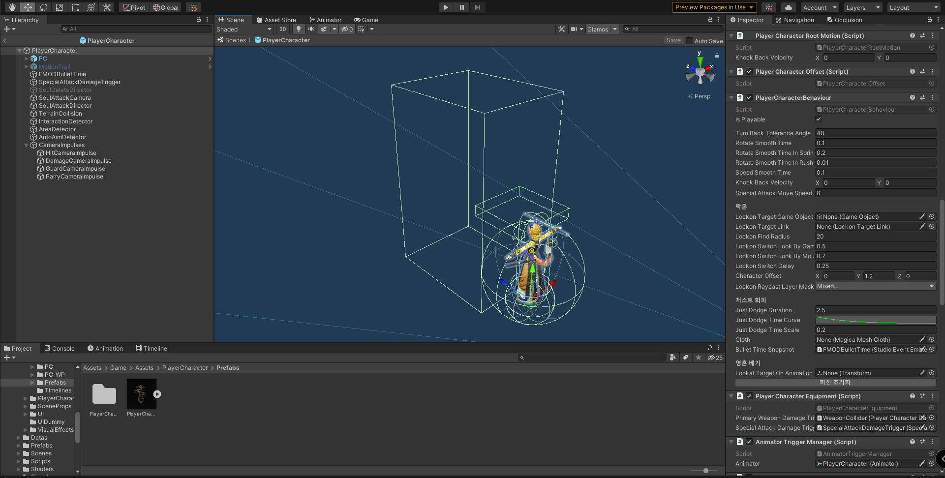Enable Auto Save checkbox

pos(690,41)
